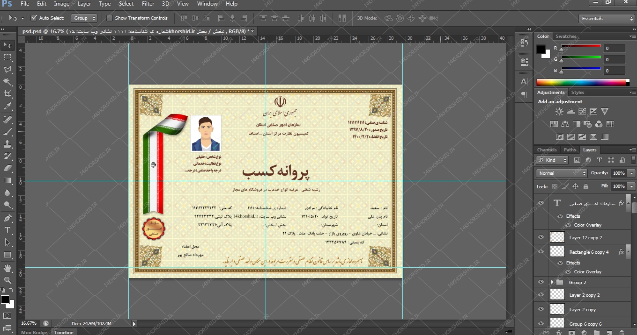The height and width of the screenshot is (335, 637).
Task: Click the foreground color swatch in Color panel
Action: coord(541,49)
